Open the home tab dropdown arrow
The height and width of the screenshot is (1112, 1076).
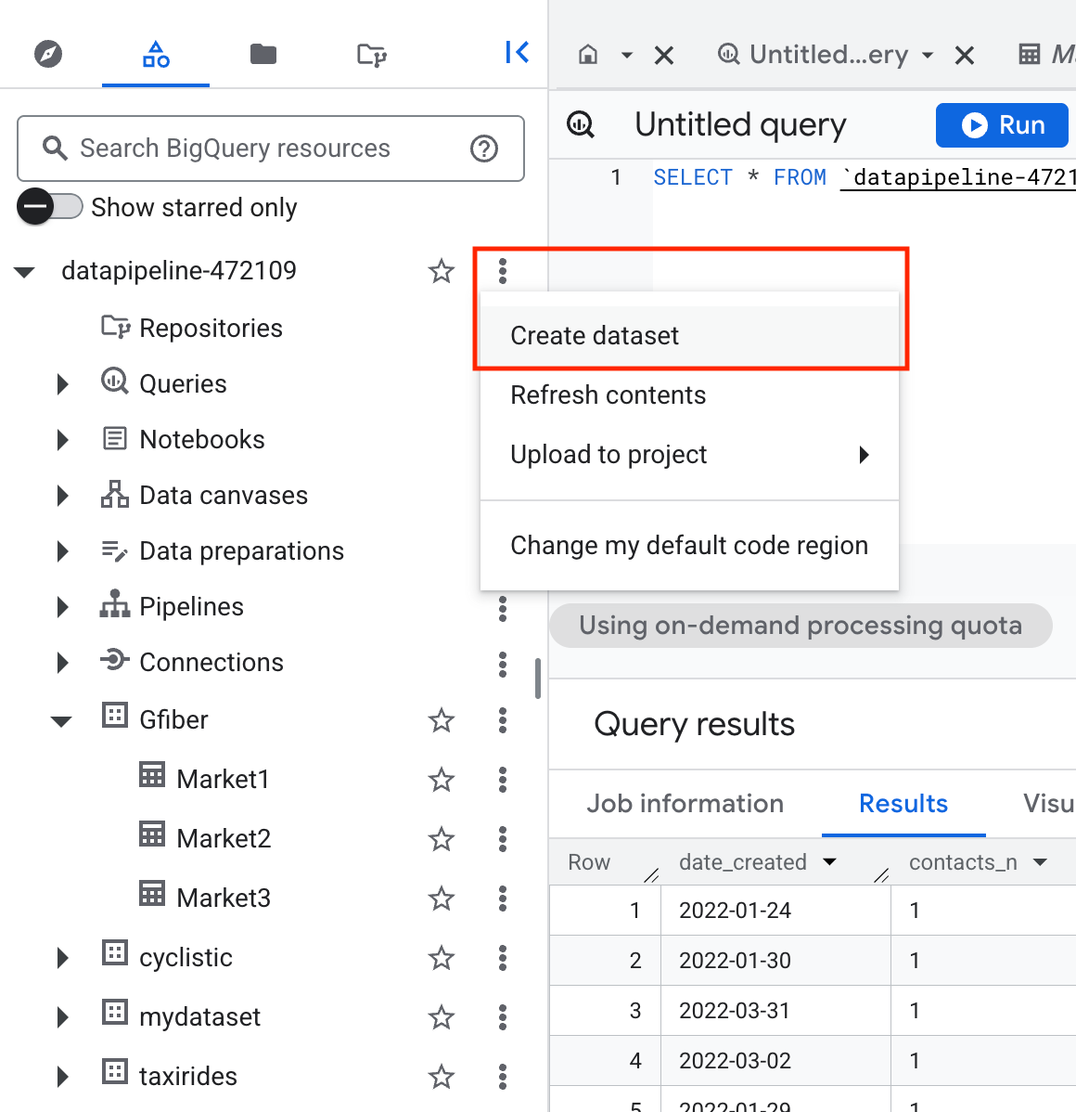click(627, 55)
